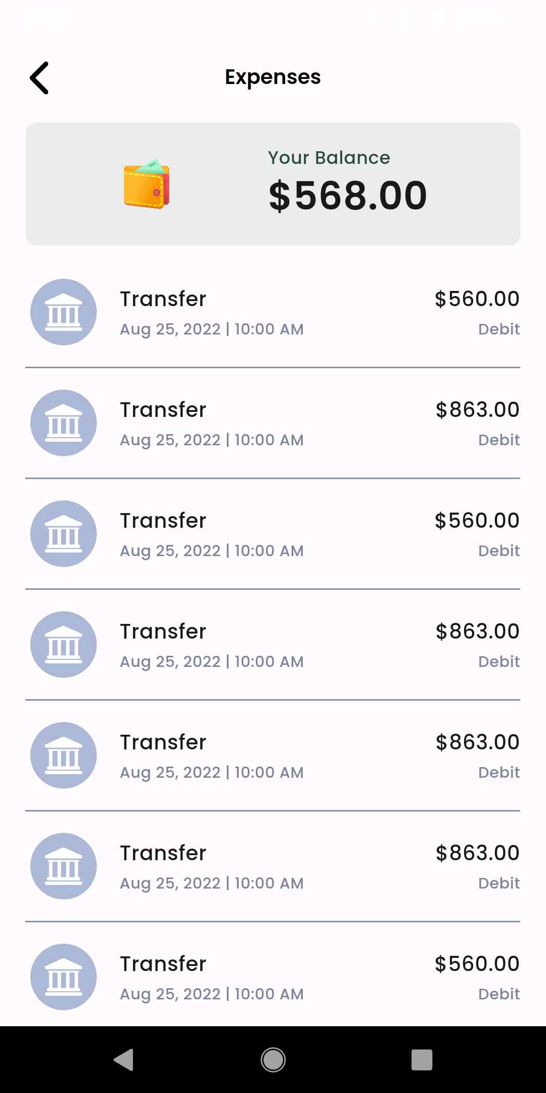Tap the last visible transaction's bank icon
Image resolution: width=546 pixels, height=1093 pixels.
click(64, 977)
